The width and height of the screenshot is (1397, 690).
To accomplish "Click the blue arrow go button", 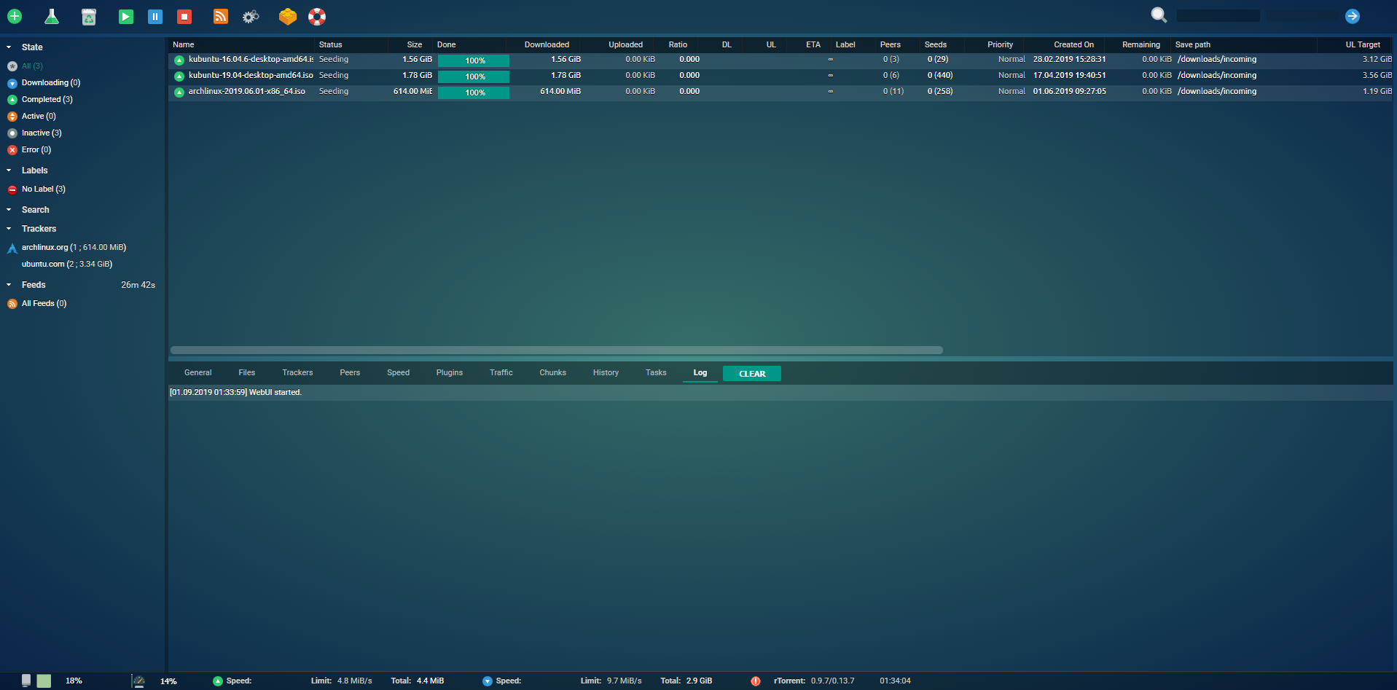I will (x=1353, y=16).
